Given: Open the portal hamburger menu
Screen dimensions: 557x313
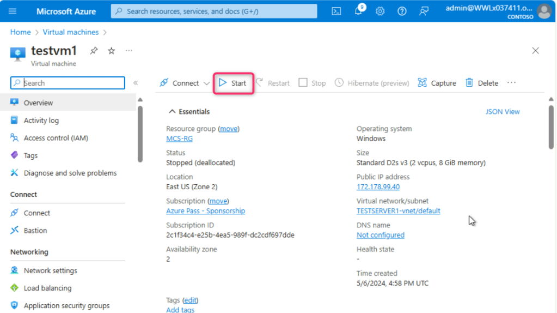Looking at the screenshot, I should pyautogui.click(x=13, y=11).
